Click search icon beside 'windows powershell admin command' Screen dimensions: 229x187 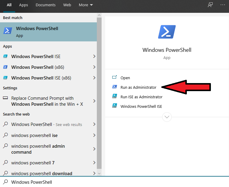pyautogui.click(x=5, y=146)
